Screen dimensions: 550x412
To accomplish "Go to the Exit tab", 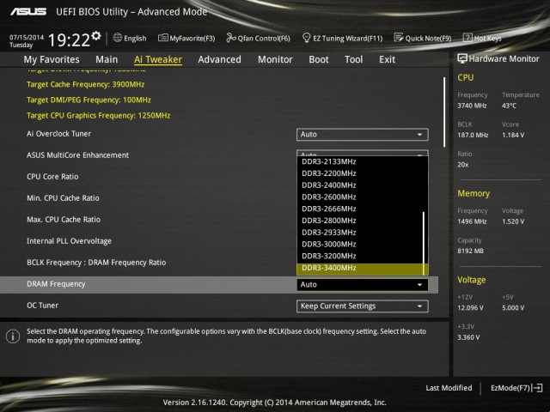I will pyautogui.click(x=388, y=59).
